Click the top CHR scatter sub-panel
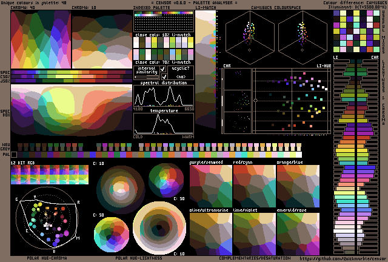 click(238, 79)
